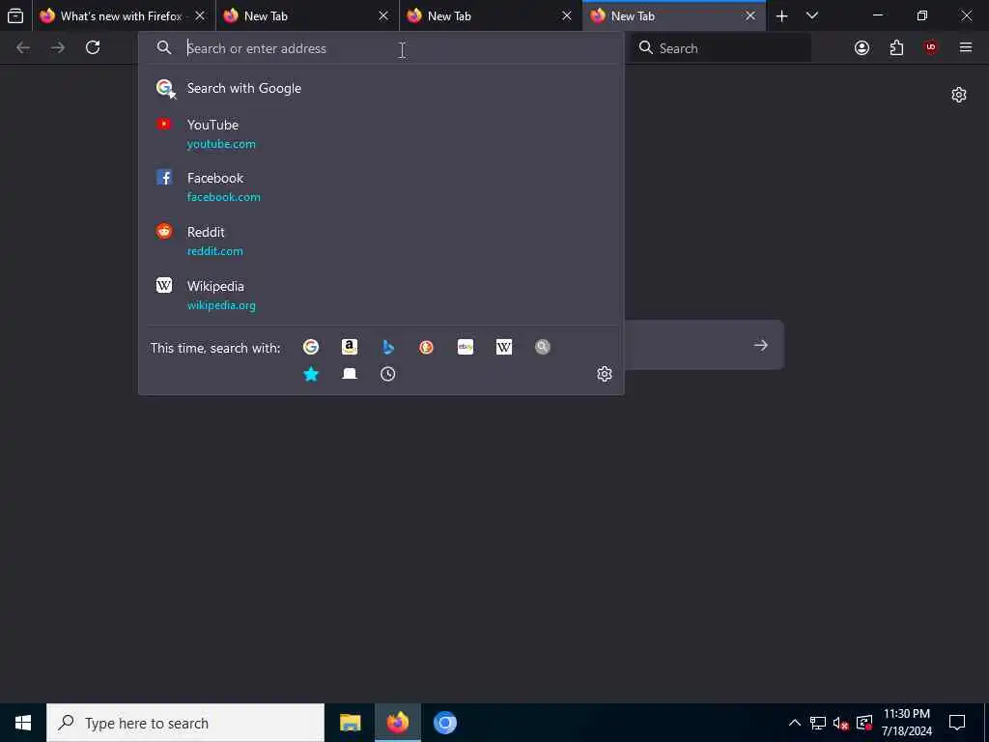Reload the current page
Viewport: 989px width, 742px height.
tap(93, 47)
